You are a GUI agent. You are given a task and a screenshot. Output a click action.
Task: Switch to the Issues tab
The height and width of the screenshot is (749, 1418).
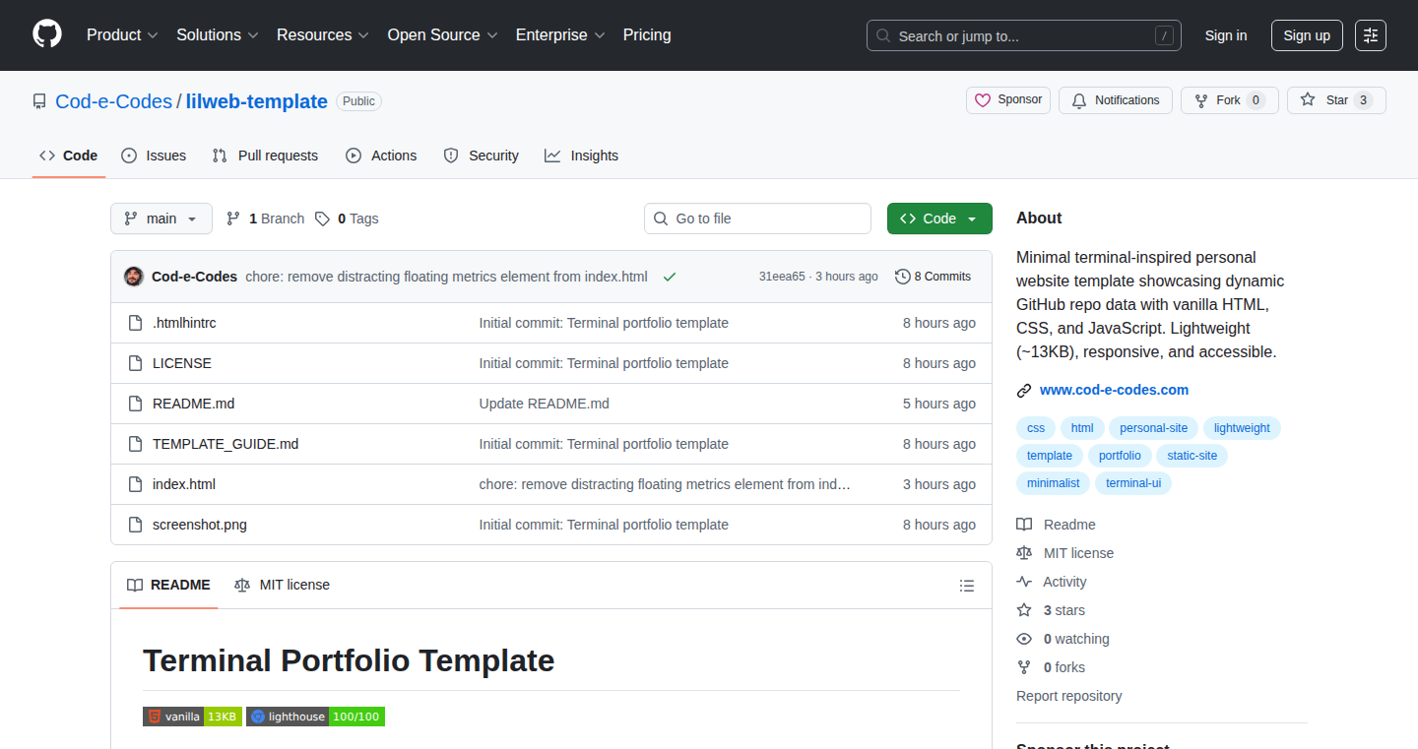point(154,156)
